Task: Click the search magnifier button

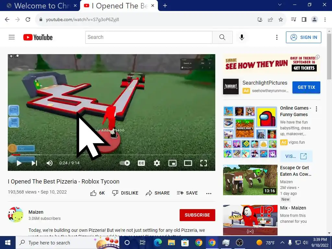Action: coord(222,37)
